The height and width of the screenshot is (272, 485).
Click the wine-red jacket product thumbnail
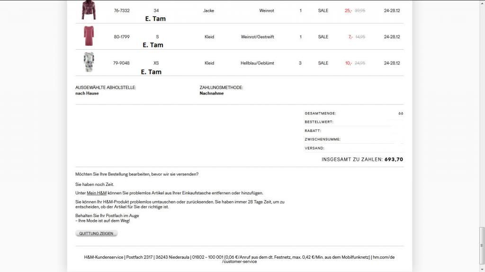tap(89, 10)
